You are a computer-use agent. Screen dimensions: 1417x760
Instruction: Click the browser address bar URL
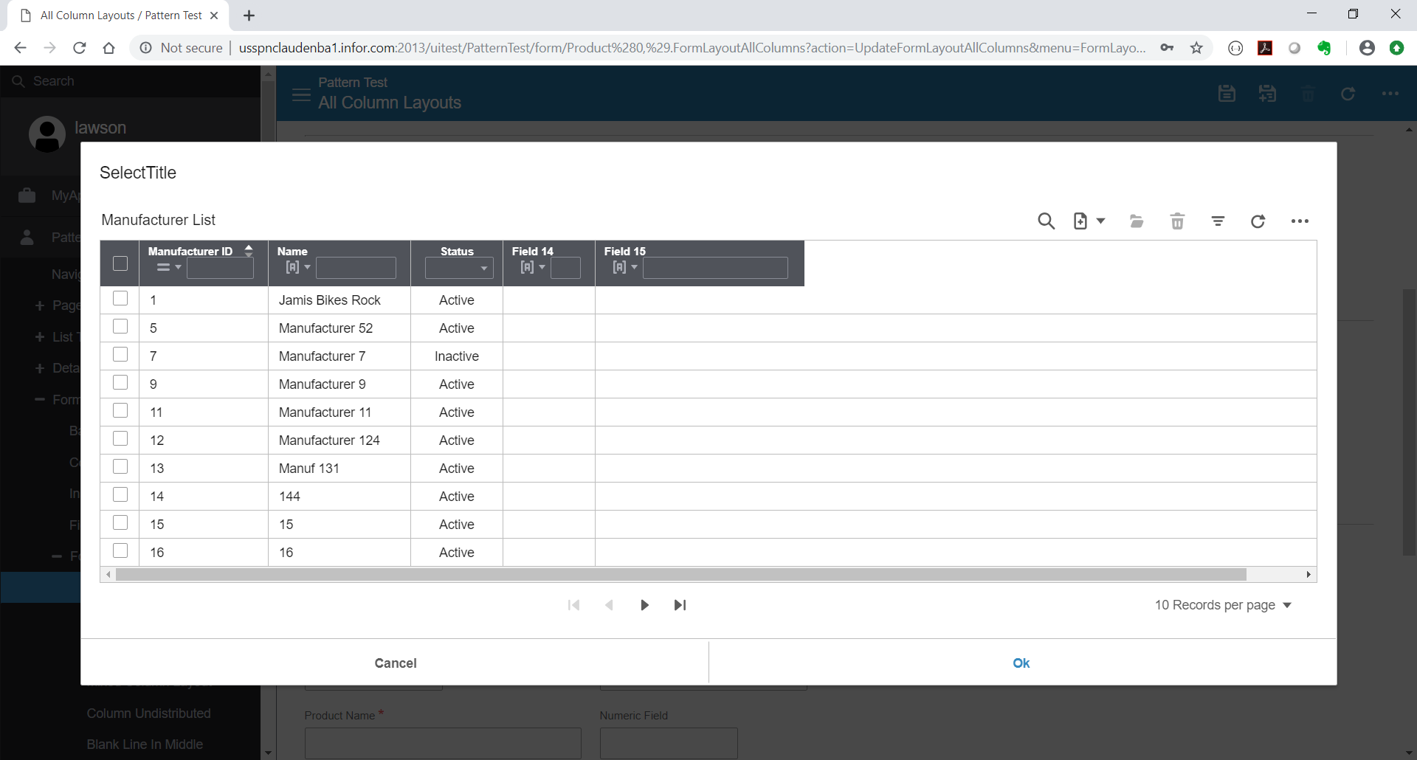click(692, 48)
